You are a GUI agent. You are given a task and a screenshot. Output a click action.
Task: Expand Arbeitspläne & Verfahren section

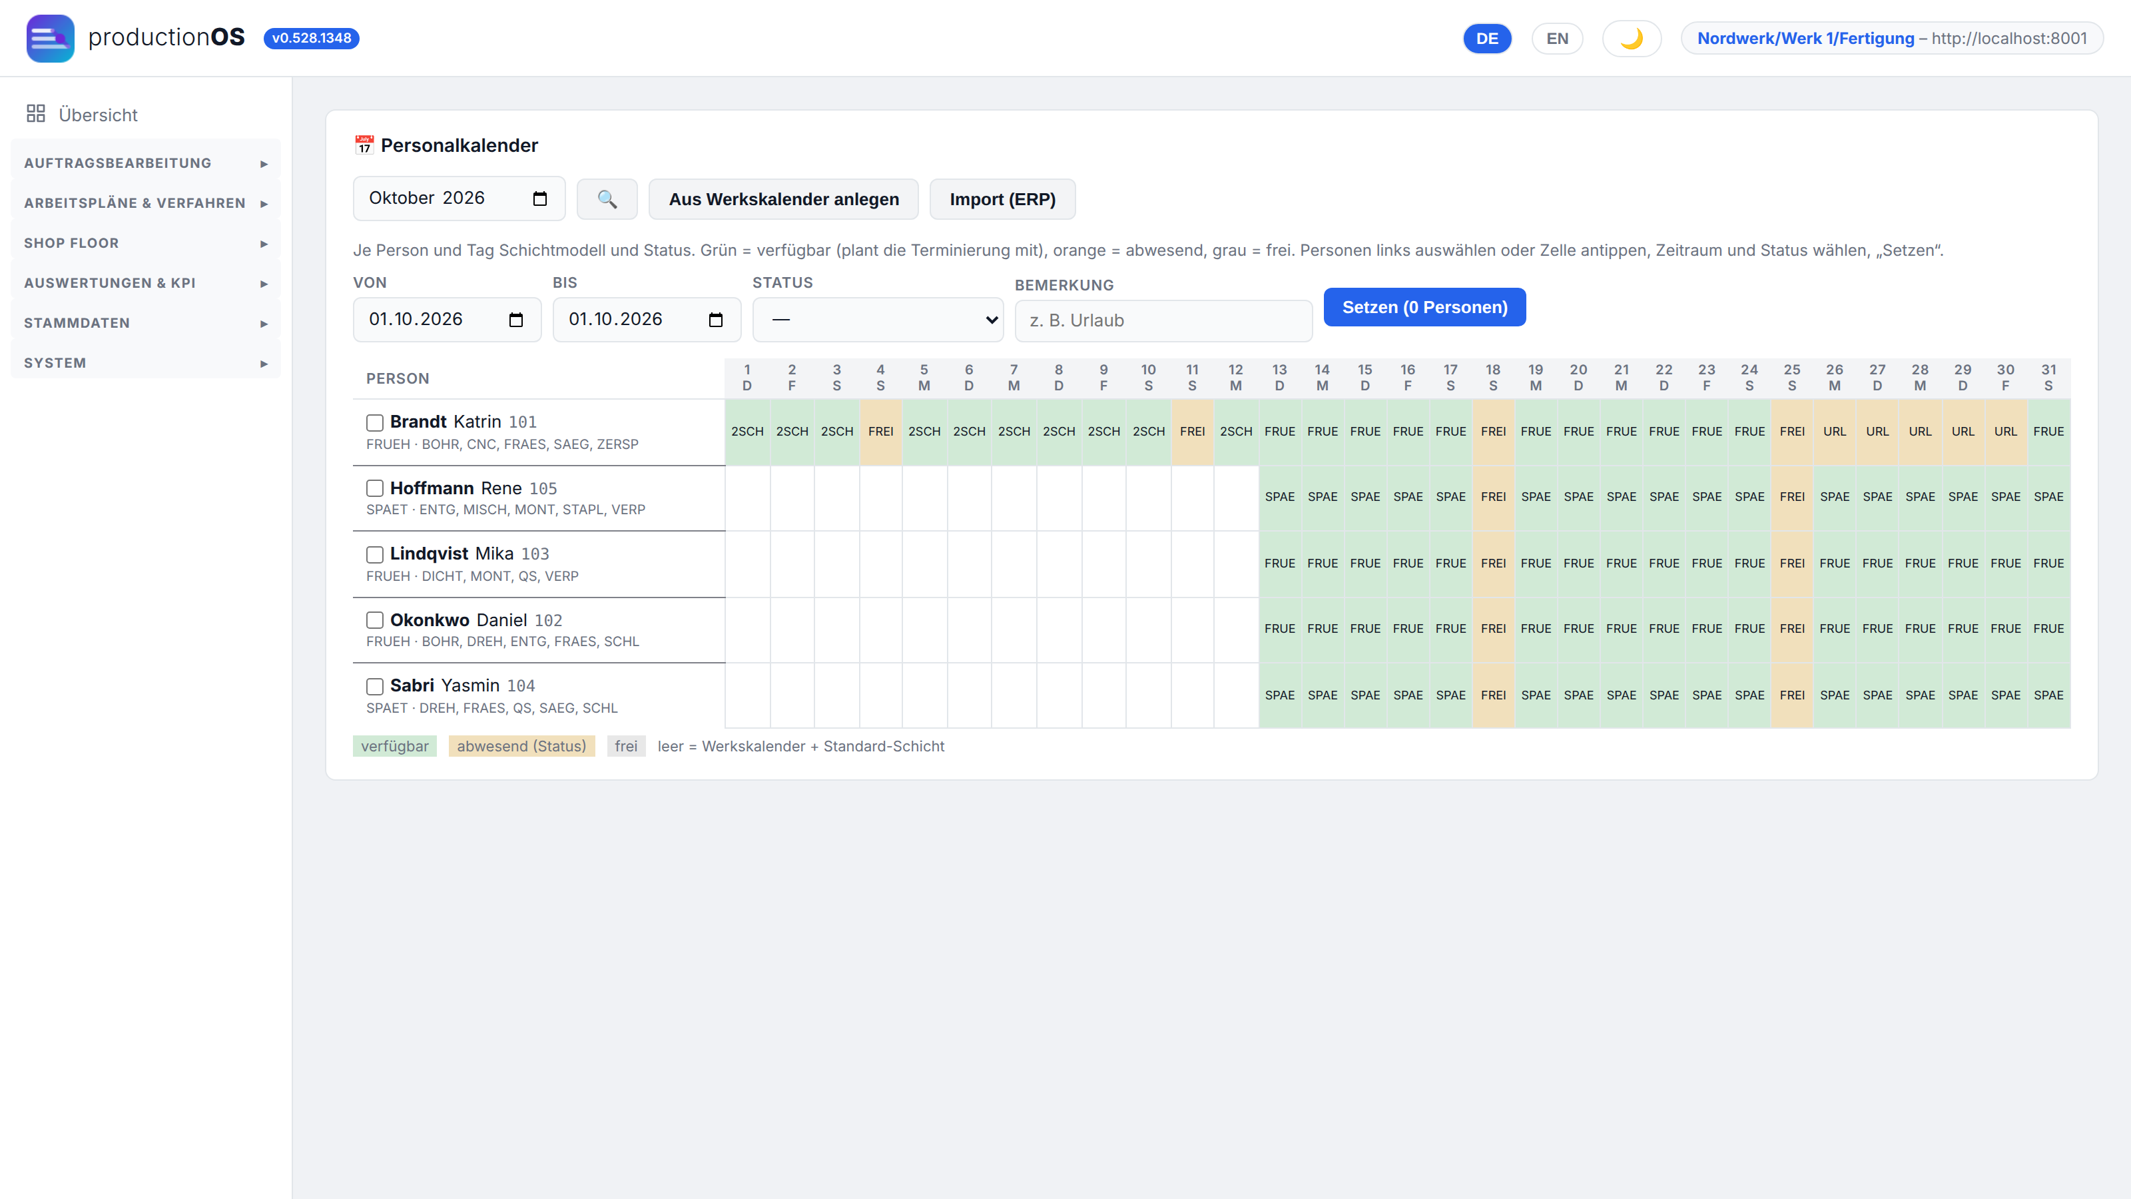[146, 202]
